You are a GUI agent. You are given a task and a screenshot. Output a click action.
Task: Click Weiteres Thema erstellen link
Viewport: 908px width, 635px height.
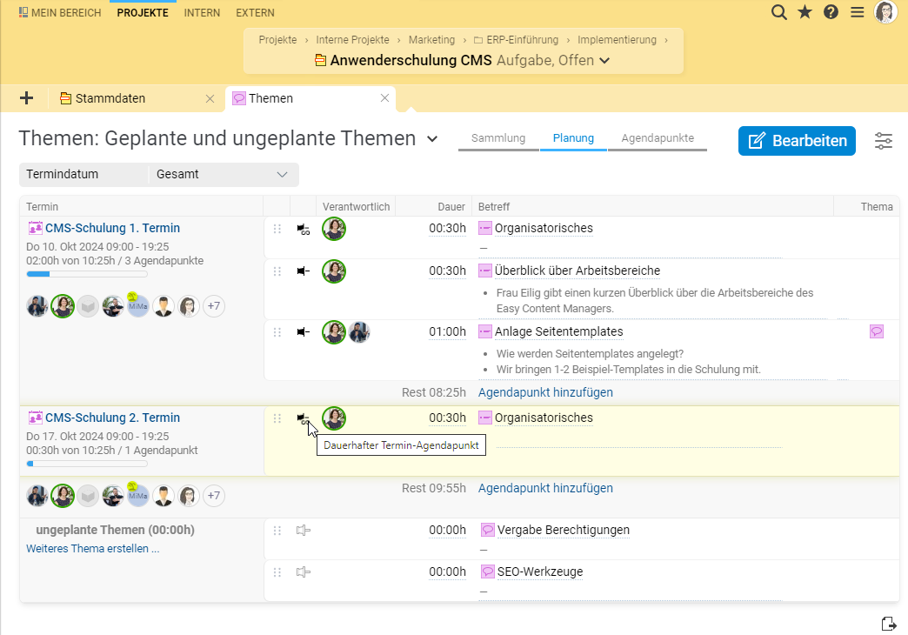[x=93, y=549]
